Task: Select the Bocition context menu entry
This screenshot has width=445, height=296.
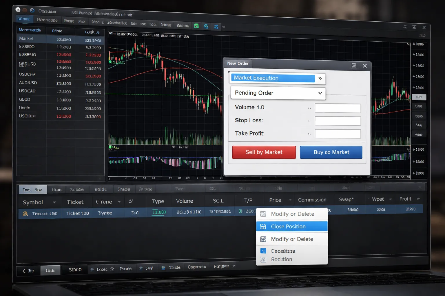Action: pos(292,259)
